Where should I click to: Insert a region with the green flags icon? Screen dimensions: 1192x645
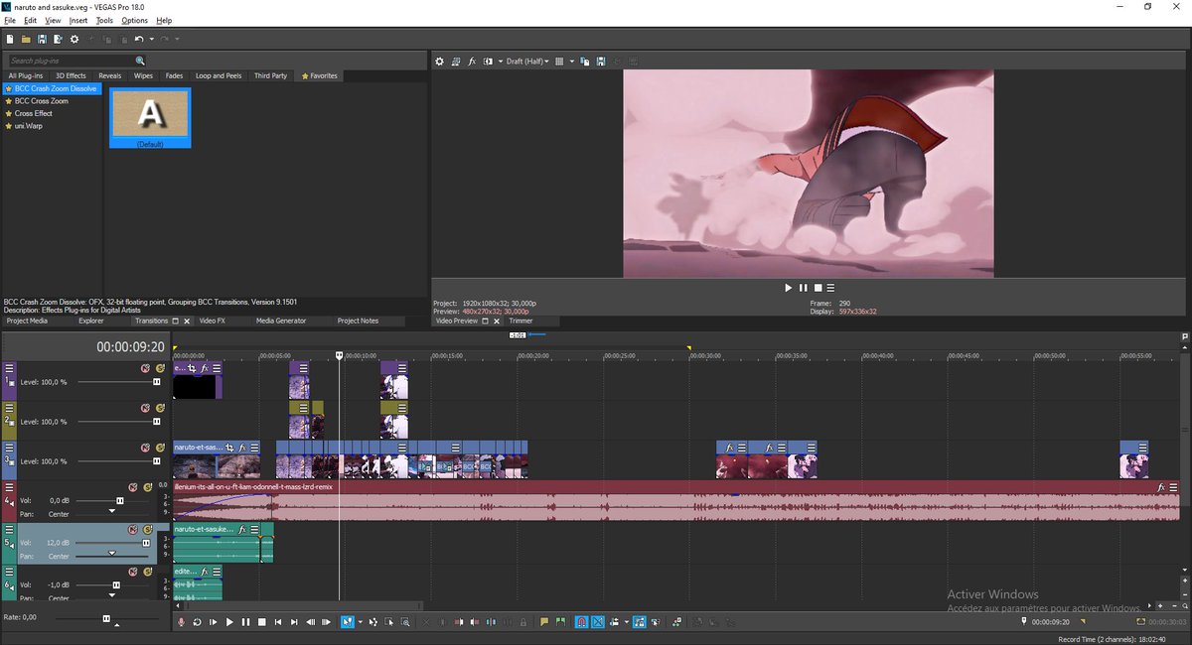[560, 622]
